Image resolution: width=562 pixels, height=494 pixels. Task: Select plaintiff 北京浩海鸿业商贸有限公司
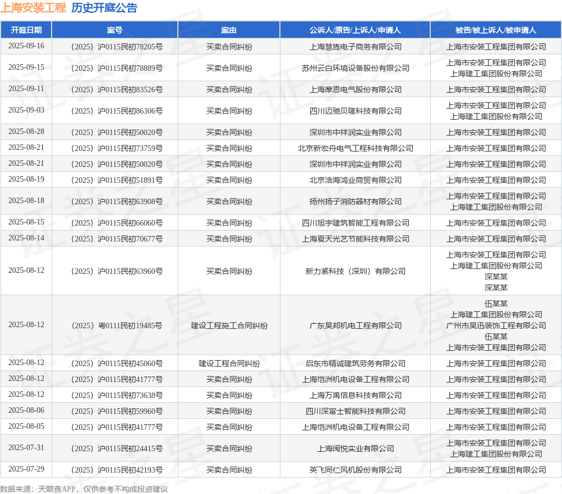tap(355, 180)
